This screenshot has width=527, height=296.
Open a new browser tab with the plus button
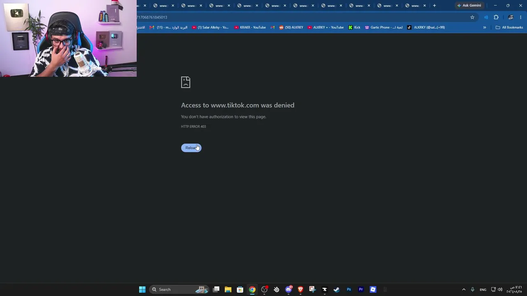(x=434, y=5)
